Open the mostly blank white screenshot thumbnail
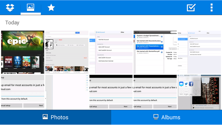Image resolution: width=222 pixels, height=125 pixels. point(67,92)
